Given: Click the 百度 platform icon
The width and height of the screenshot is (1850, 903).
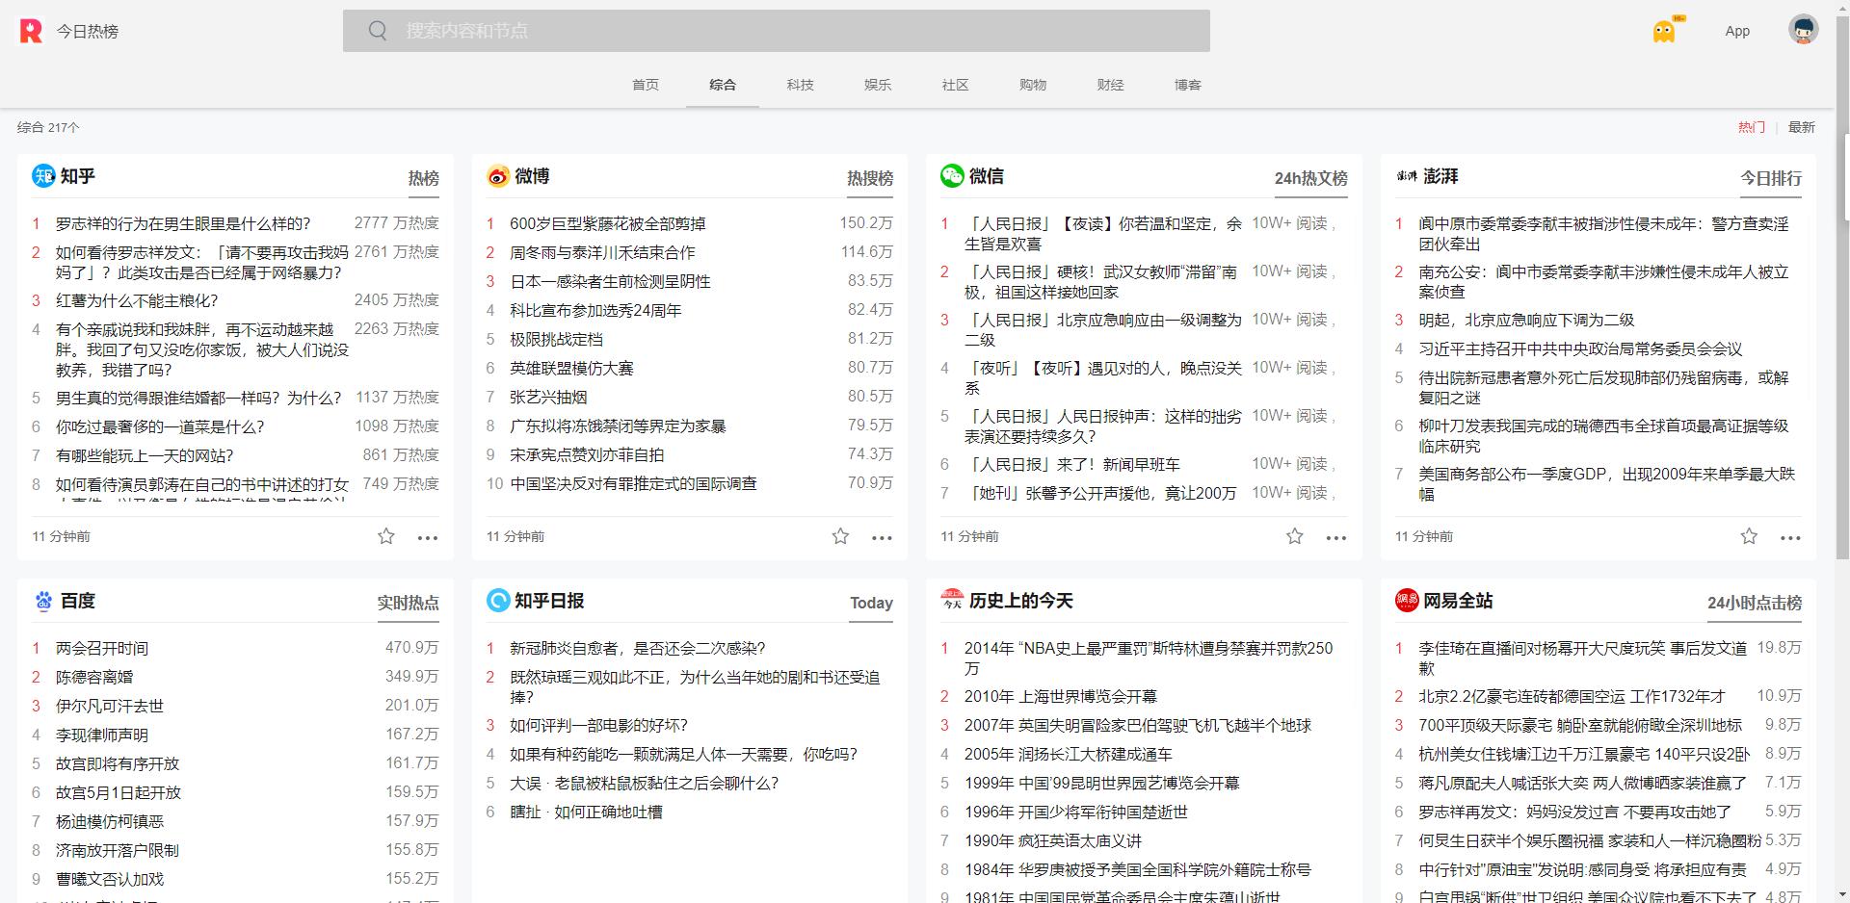Looking at the screenshot, I should pos(42,601).
